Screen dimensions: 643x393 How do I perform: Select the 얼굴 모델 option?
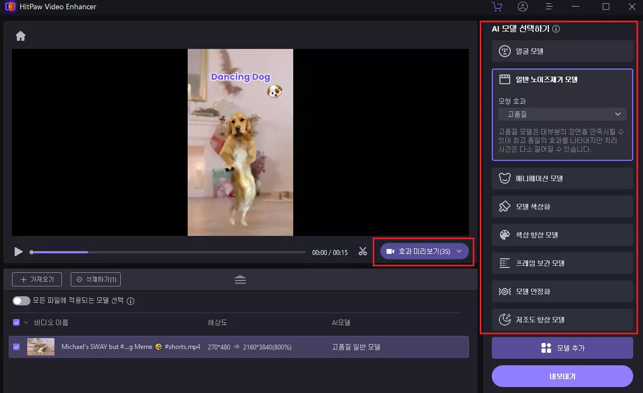pos(562,51)
